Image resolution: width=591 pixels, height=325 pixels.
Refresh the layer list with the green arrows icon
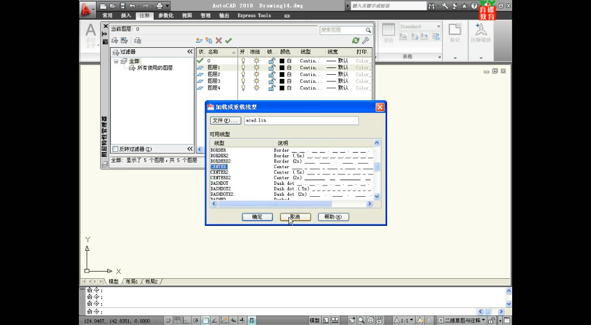[x=355, y=40]
